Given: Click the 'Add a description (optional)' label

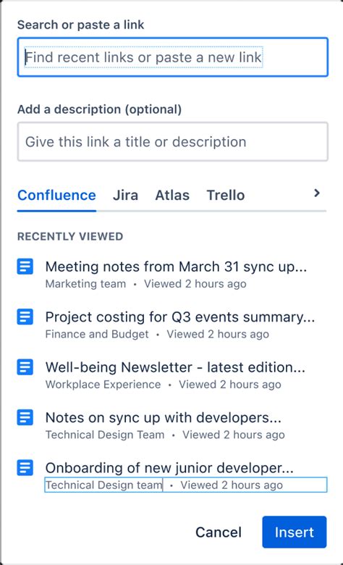Looking at the screenshot, I should 99,109.
